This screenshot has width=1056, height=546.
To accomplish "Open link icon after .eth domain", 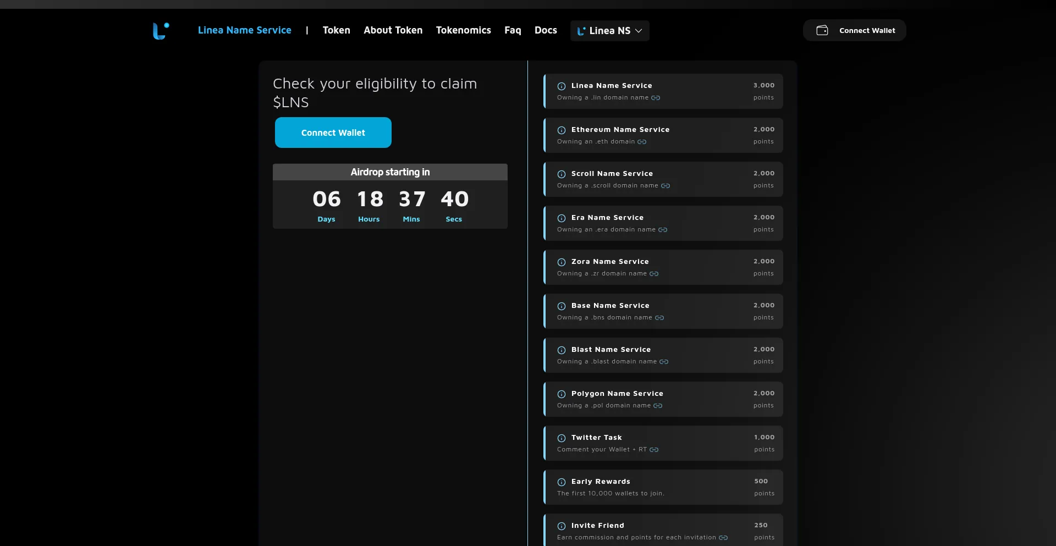I will pyautogui.click(x=642, y=142).
